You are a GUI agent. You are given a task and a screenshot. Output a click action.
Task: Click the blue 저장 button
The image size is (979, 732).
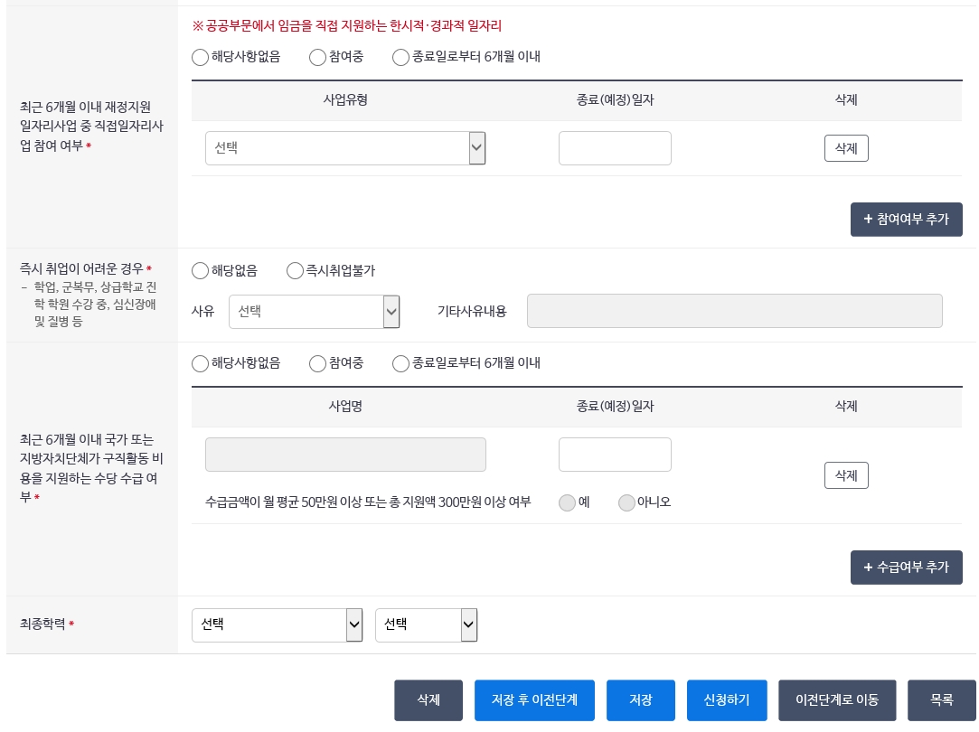[x=643, y=699]
